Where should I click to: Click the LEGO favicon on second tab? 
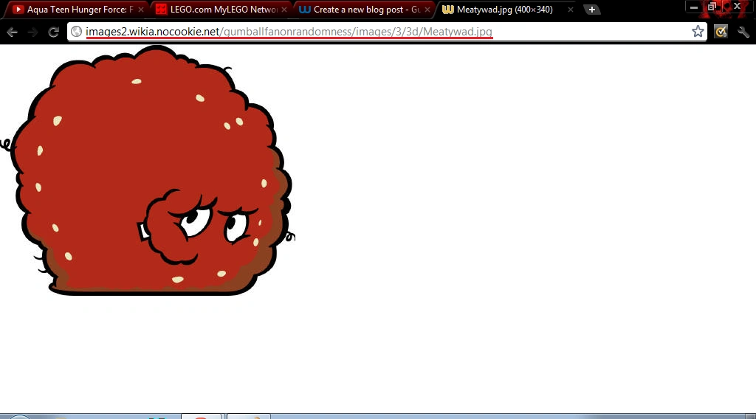(162, 9)
